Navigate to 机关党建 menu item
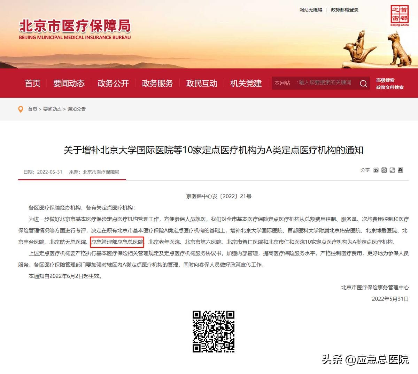Screen dimensions: 418x374 pos(246,83)
